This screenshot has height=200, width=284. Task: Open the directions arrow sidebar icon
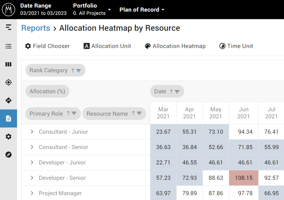9,101
